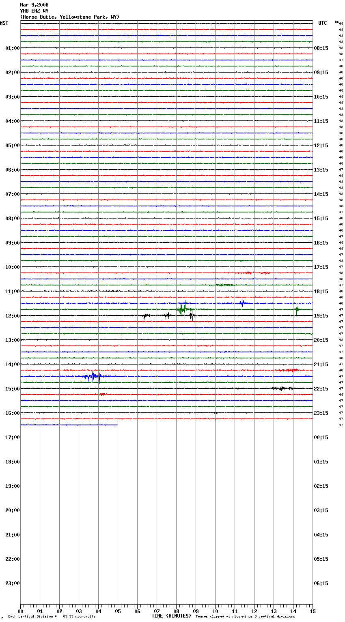Screen dimensions: 345x622
Task: Click the '19:15' UTC row label
Action: click(321, 316)
